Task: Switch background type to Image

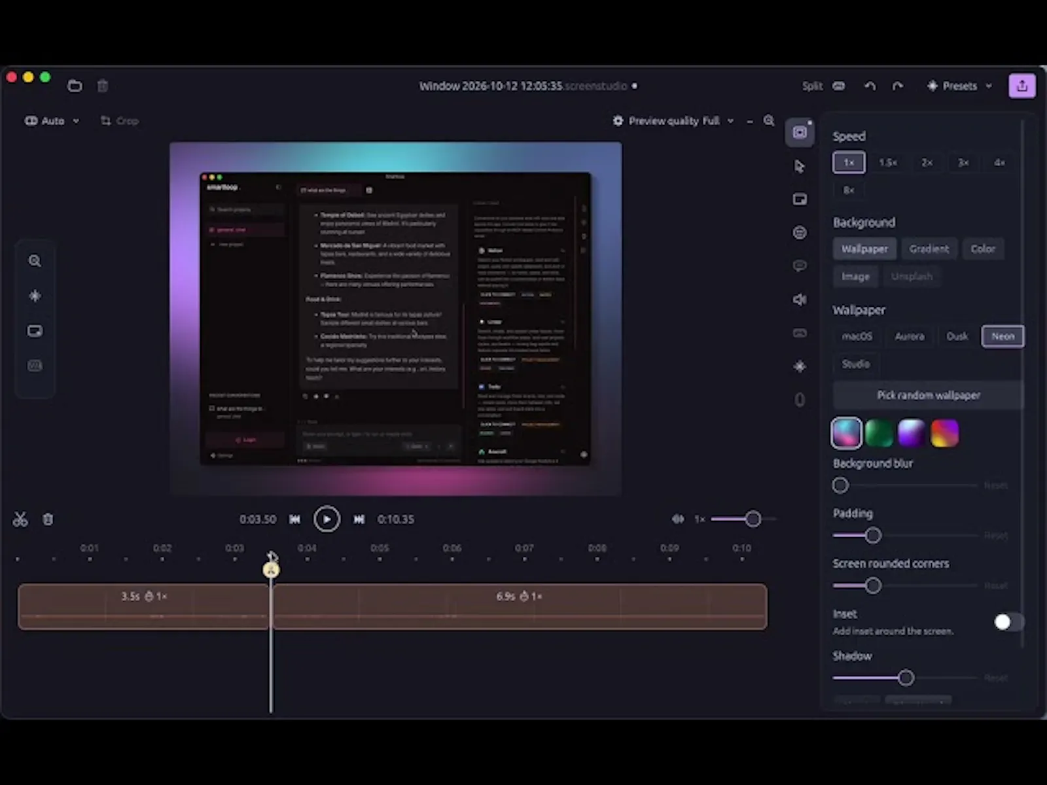Action: pos(855,276)
